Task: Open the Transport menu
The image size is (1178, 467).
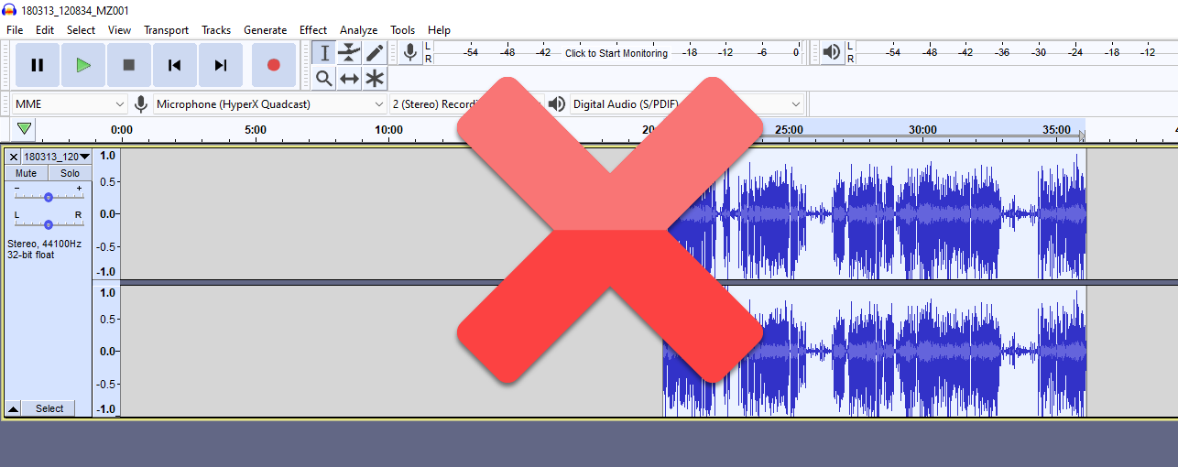Action: click(166, 30)
